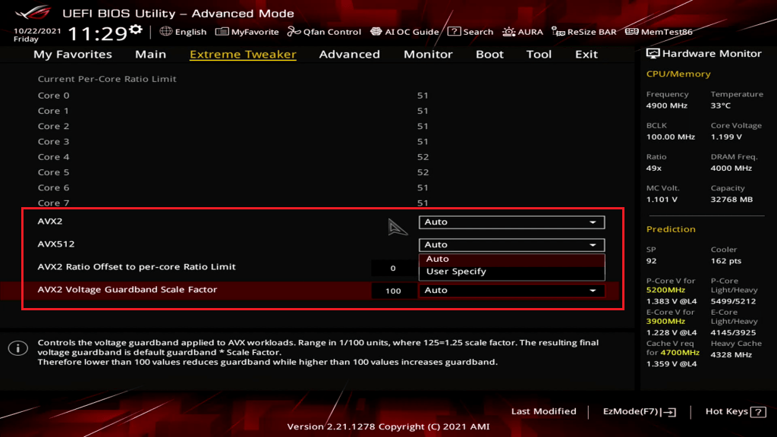Screen dimensions: 777x437
Task: Click AVX2 Voltage Guardband Scale Factor label
Action: pyautogui.click(x=127, y=289)
